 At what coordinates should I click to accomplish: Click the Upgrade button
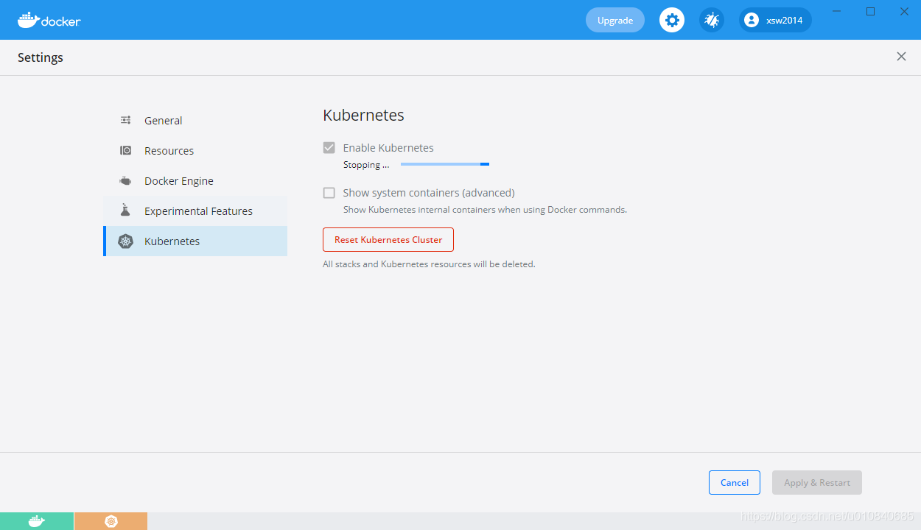point(615,20)
